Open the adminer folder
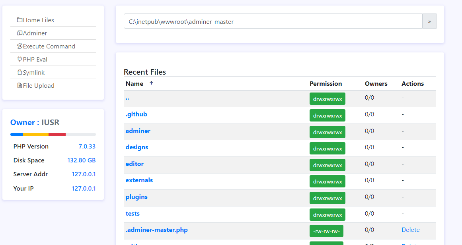462x245 pixels. tap(138, 131)
